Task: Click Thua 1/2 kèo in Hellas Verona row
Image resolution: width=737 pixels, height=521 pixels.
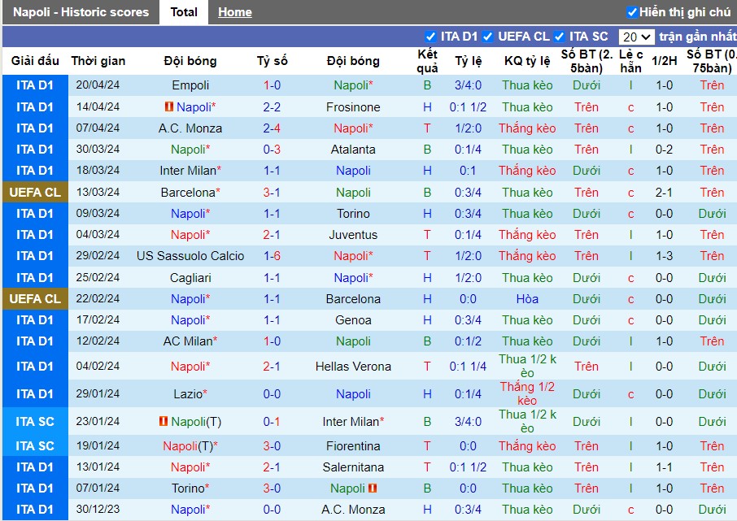Action: pos(527,366)
